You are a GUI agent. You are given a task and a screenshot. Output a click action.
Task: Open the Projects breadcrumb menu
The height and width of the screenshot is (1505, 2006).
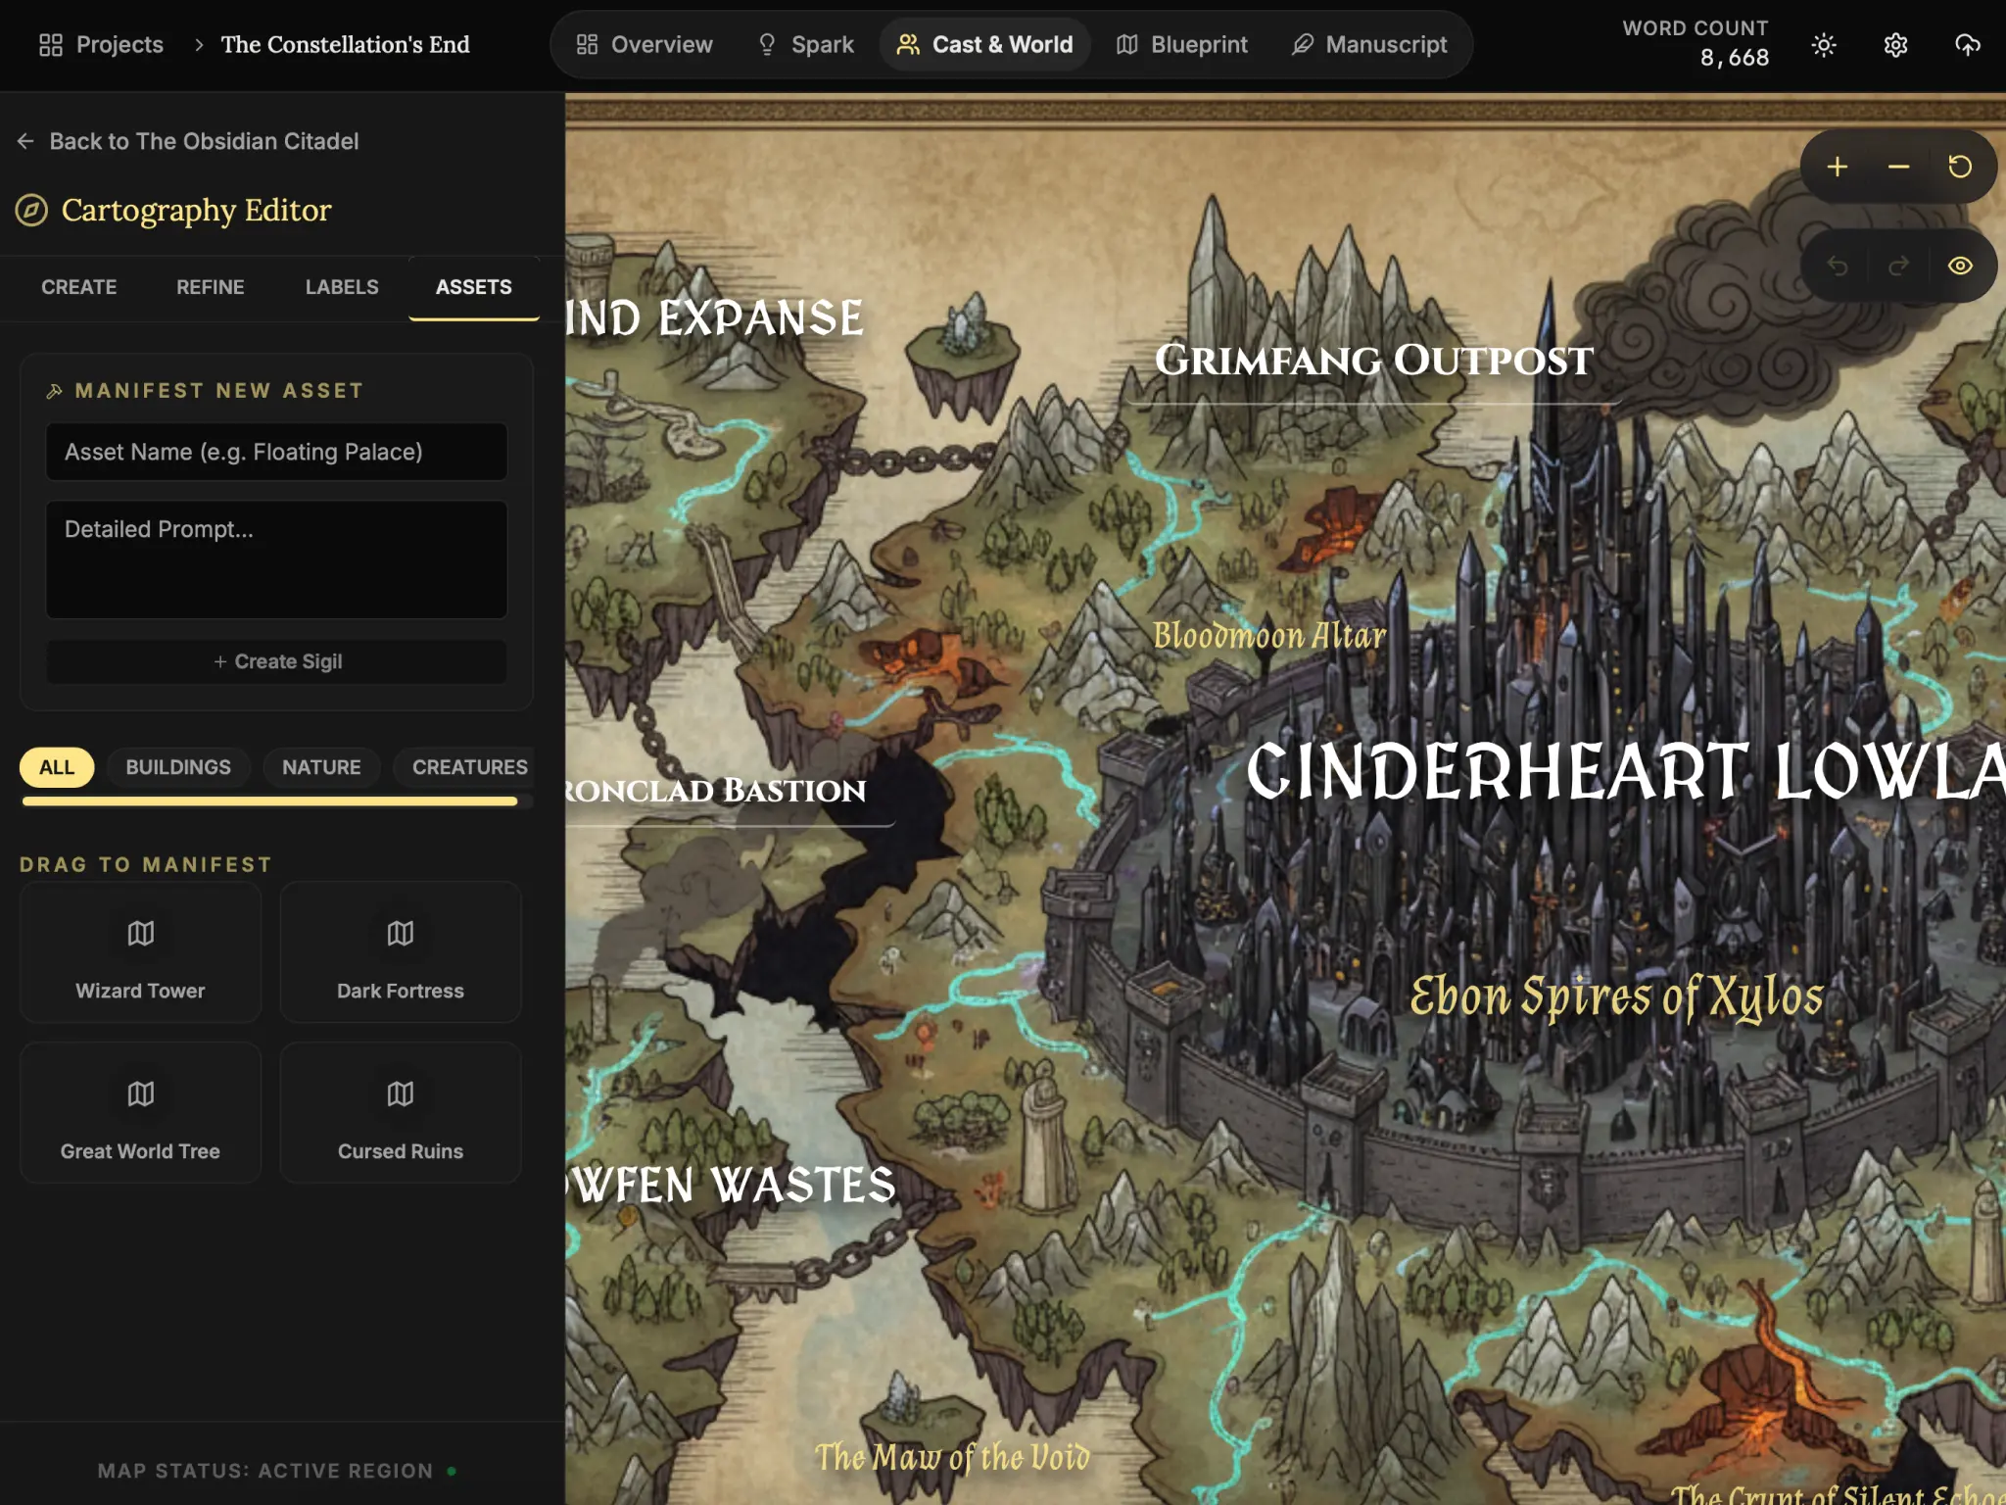101,45
